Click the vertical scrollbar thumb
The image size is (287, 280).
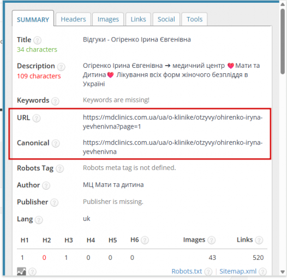[x=283, y=41]
